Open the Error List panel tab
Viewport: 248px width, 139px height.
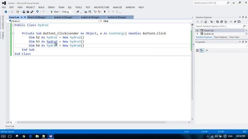pos(10,126)
